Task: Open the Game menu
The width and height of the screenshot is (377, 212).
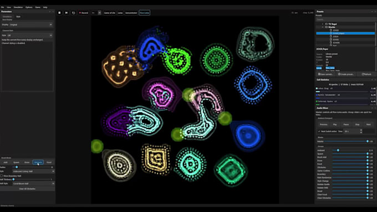Action: click(38, 7)
